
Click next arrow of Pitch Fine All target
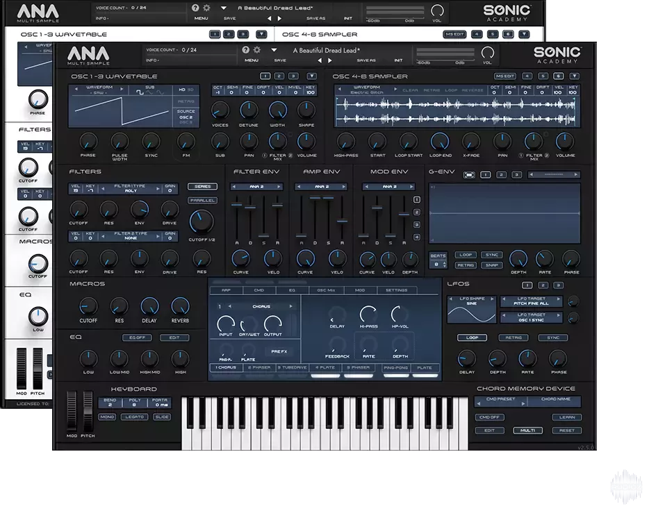point(559,299)
